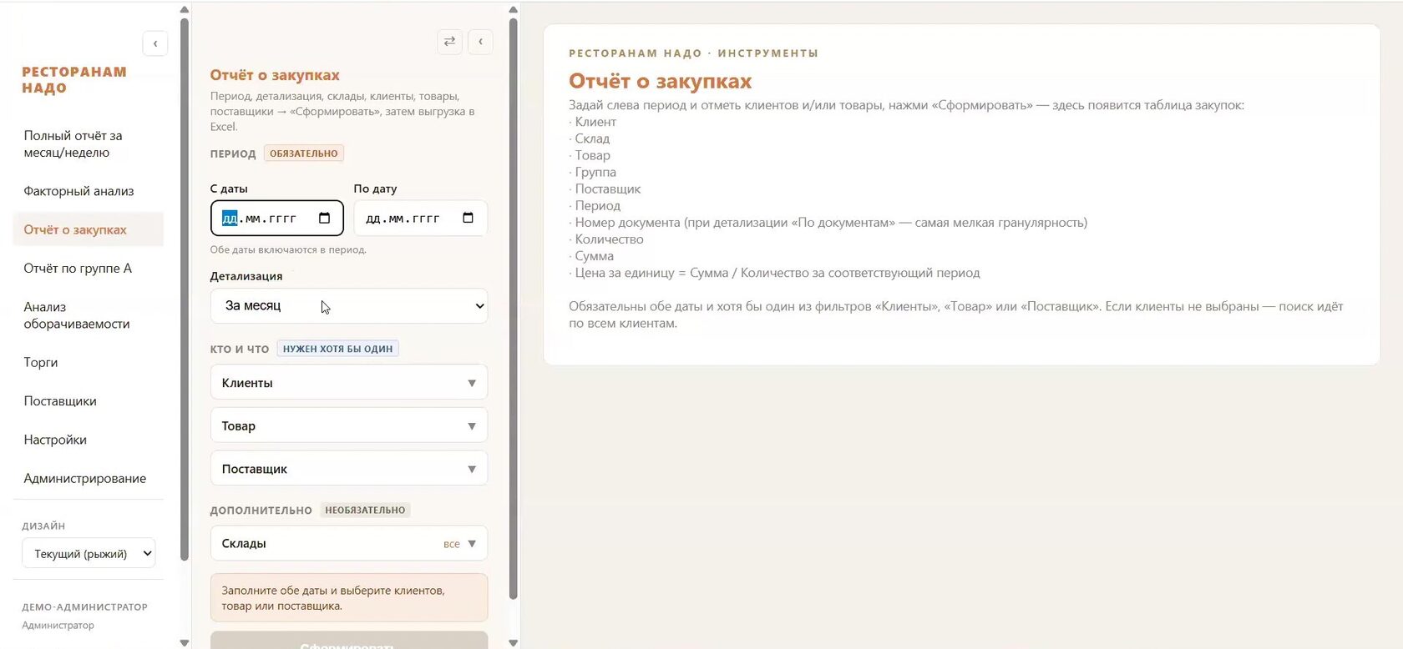Open calendar picker for 'По дату' field
Viewport: 1403px width, 649px height.
click(x=468, y=219)
